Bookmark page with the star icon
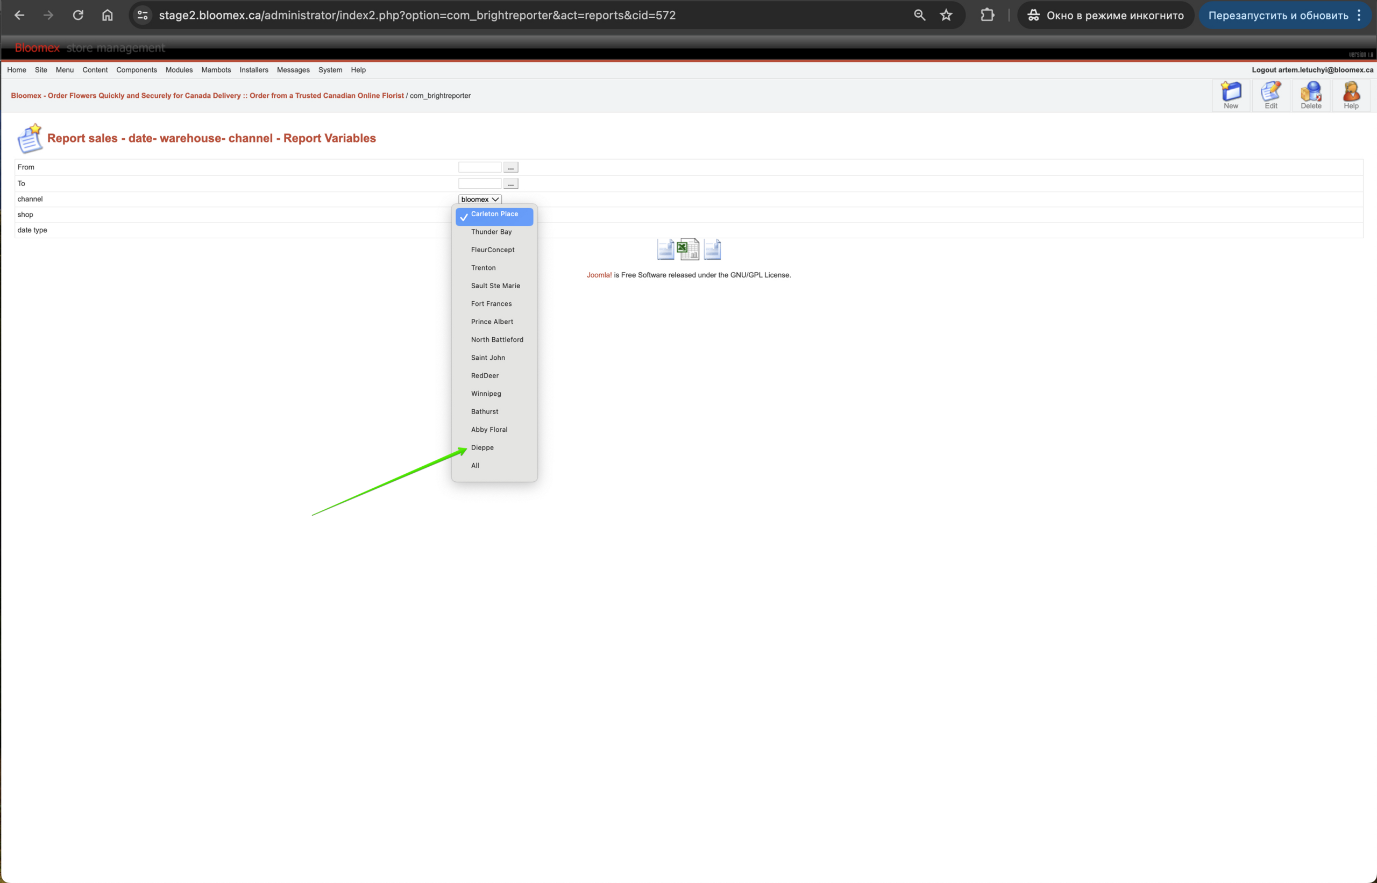Image resolution: width=1377 pixels, height=883 pixels. (946, 16)
